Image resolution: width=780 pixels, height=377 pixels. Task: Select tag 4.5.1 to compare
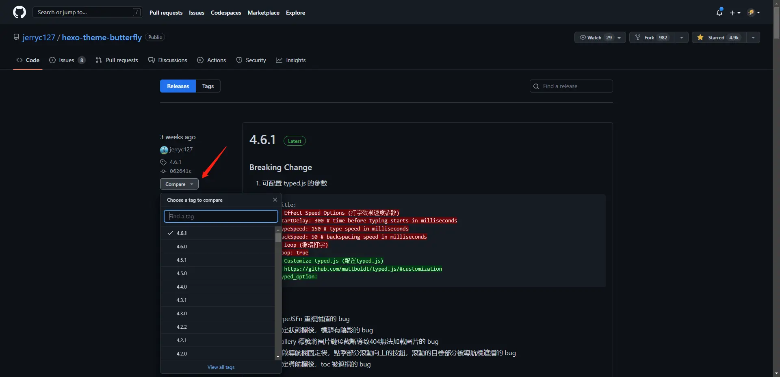click(218, 260)
